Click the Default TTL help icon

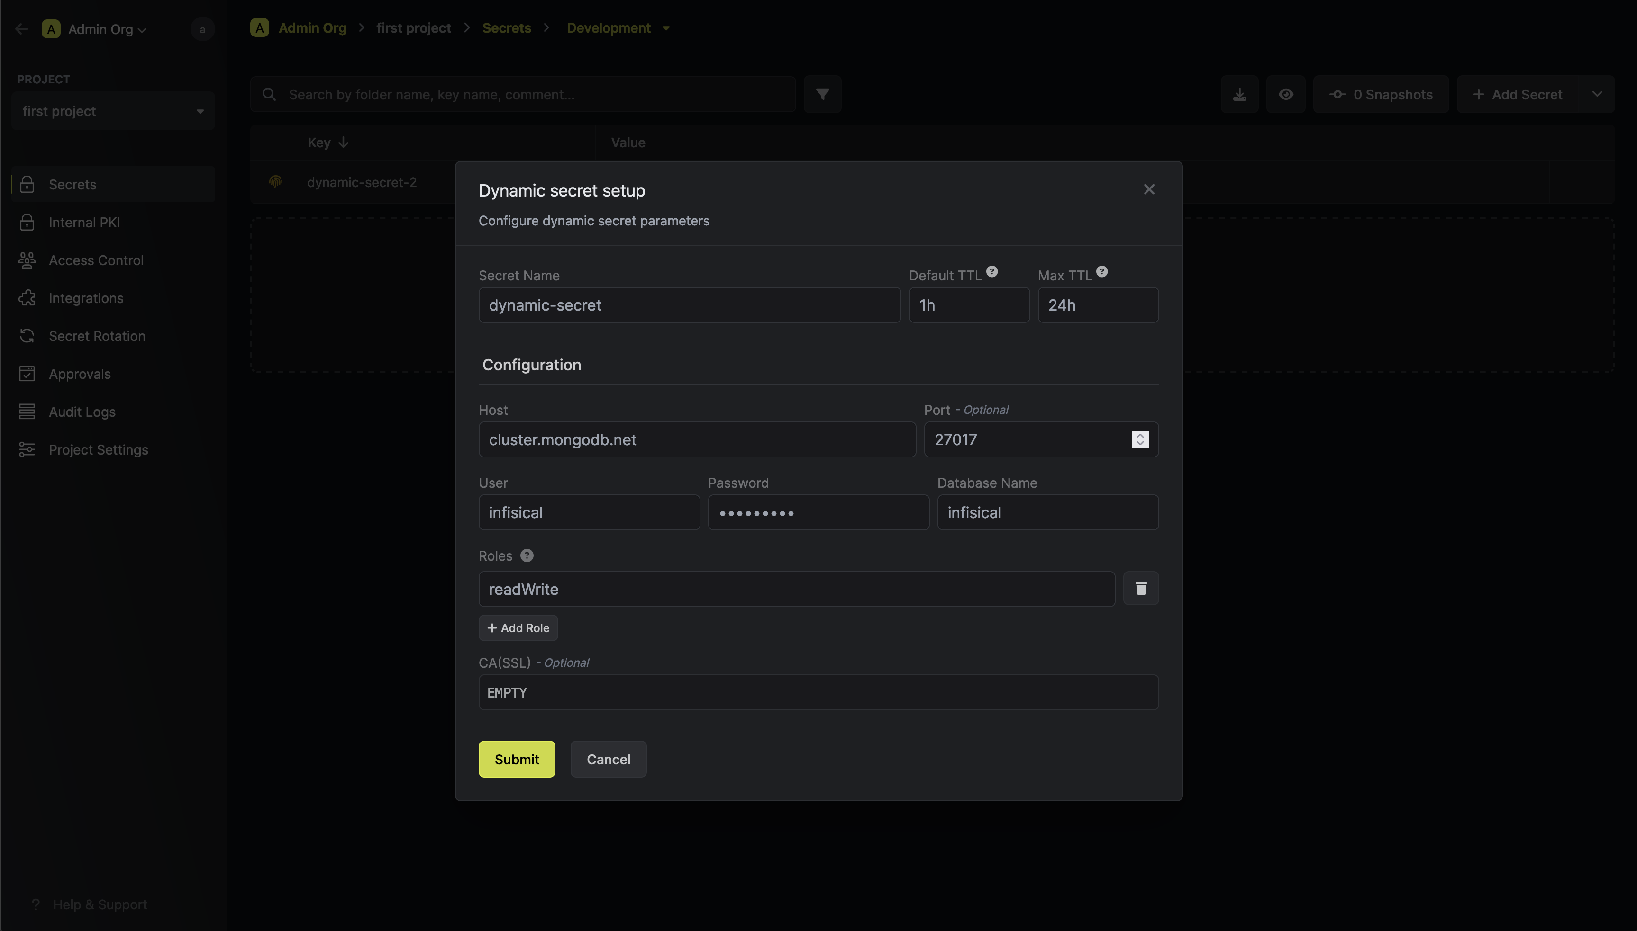[x=992, y=271]
